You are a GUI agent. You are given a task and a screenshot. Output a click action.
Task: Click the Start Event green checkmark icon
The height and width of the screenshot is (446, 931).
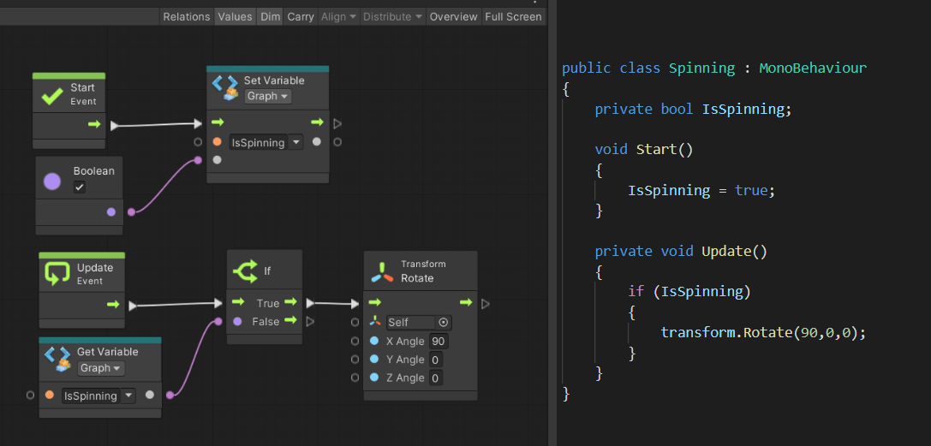click(x=51, y=94)
